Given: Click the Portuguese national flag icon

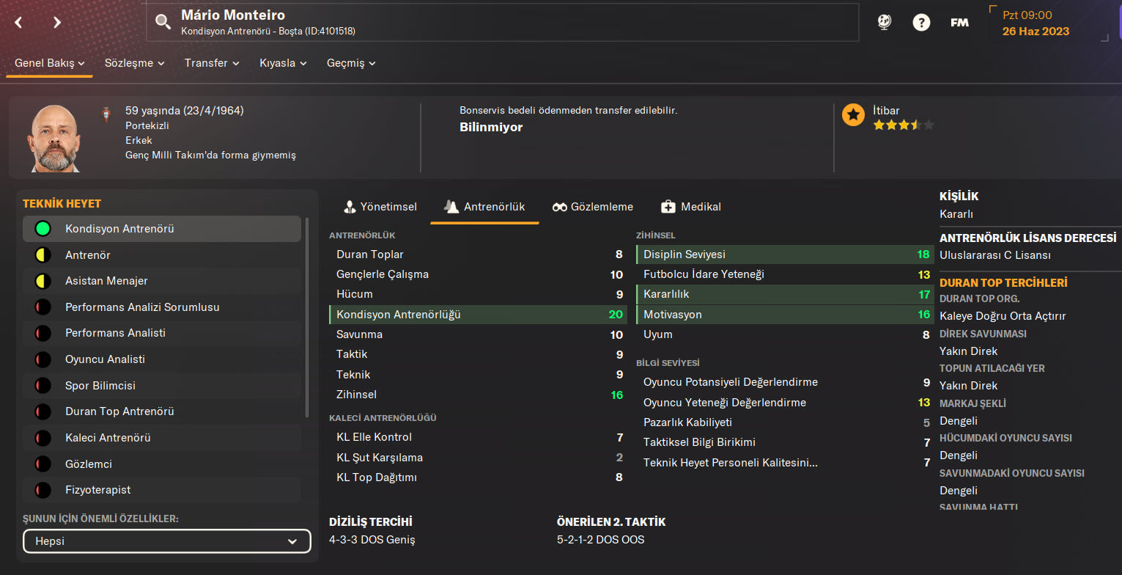Looking at the screenshot, I should click(106, 114).
